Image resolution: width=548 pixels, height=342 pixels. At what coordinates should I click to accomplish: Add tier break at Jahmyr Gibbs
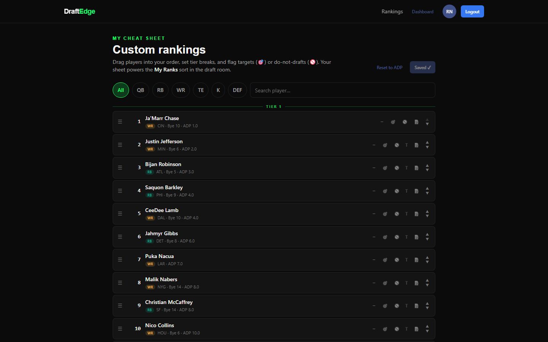[406, 237]
